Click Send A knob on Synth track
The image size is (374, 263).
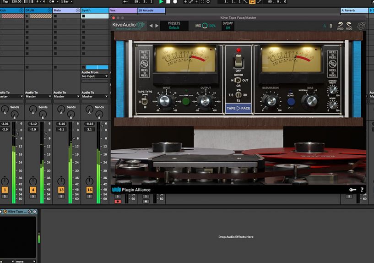(x=89, y=110)
